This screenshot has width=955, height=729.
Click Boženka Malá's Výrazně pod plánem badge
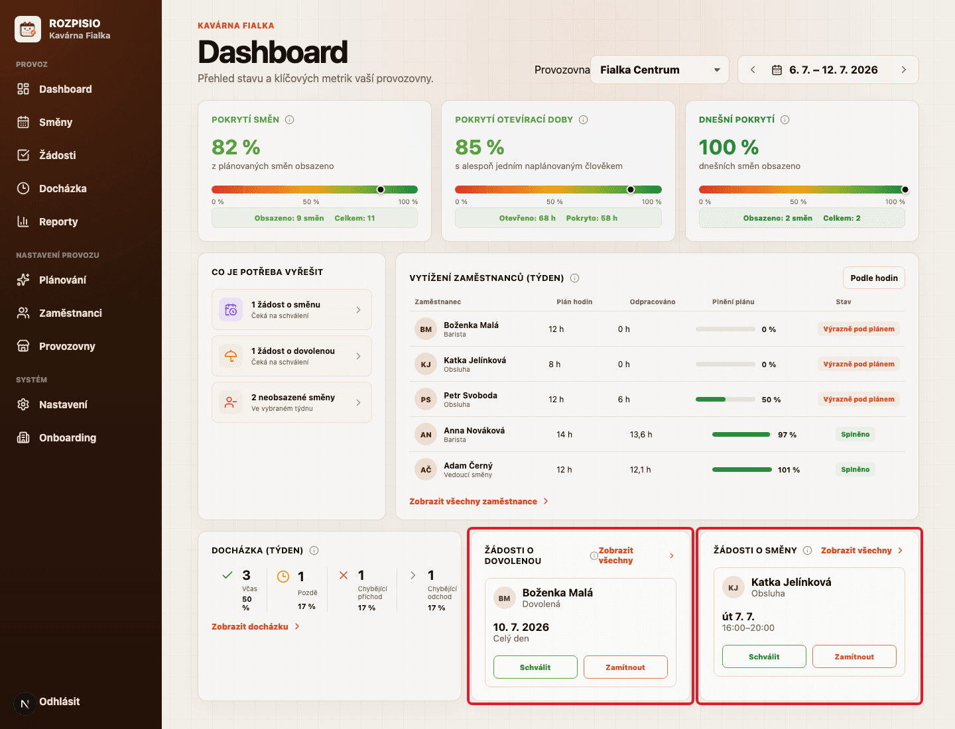pyautogui.click(x=859, y=329)
